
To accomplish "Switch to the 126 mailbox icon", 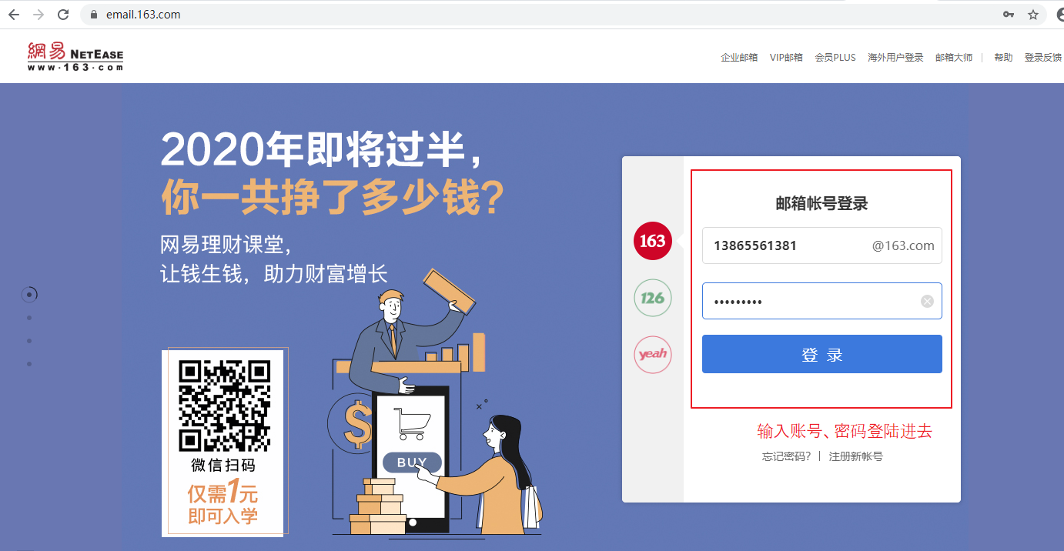I will coord(653,298).
